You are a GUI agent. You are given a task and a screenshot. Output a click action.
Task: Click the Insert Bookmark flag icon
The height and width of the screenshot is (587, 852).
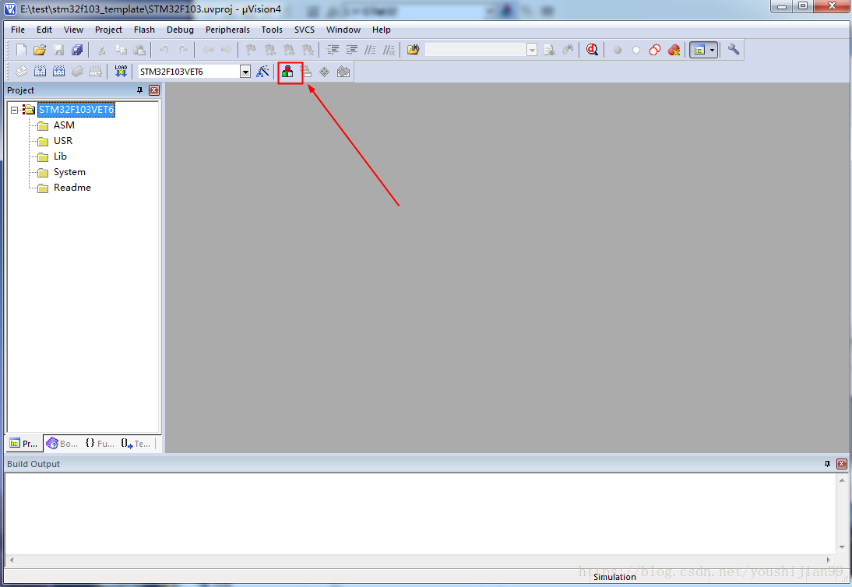pyautogui.click(x=251, y=50)
